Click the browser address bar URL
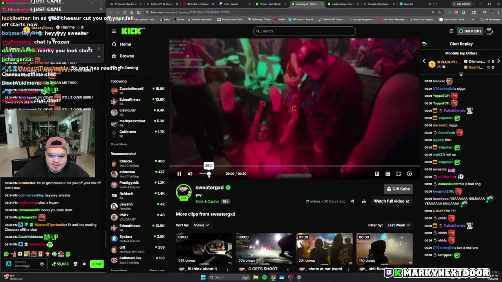 tap(191, 12)
